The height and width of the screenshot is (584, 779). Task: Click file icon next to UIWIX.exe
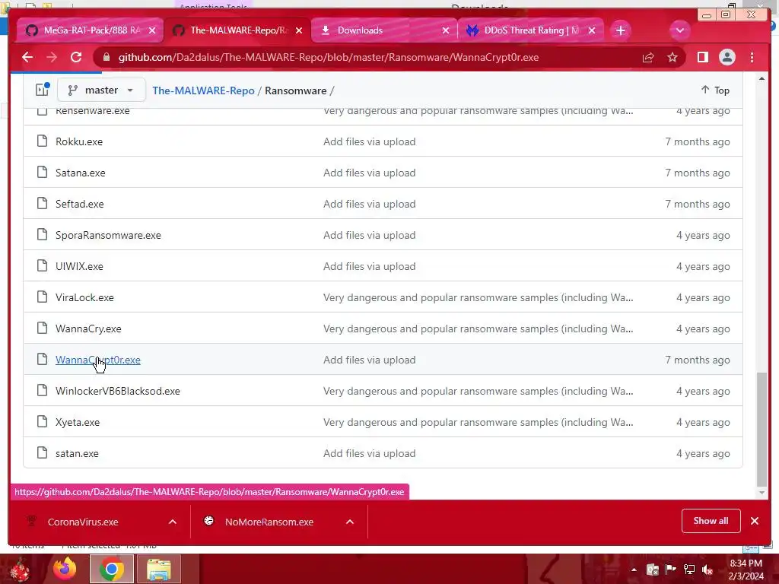coord(43,265)
